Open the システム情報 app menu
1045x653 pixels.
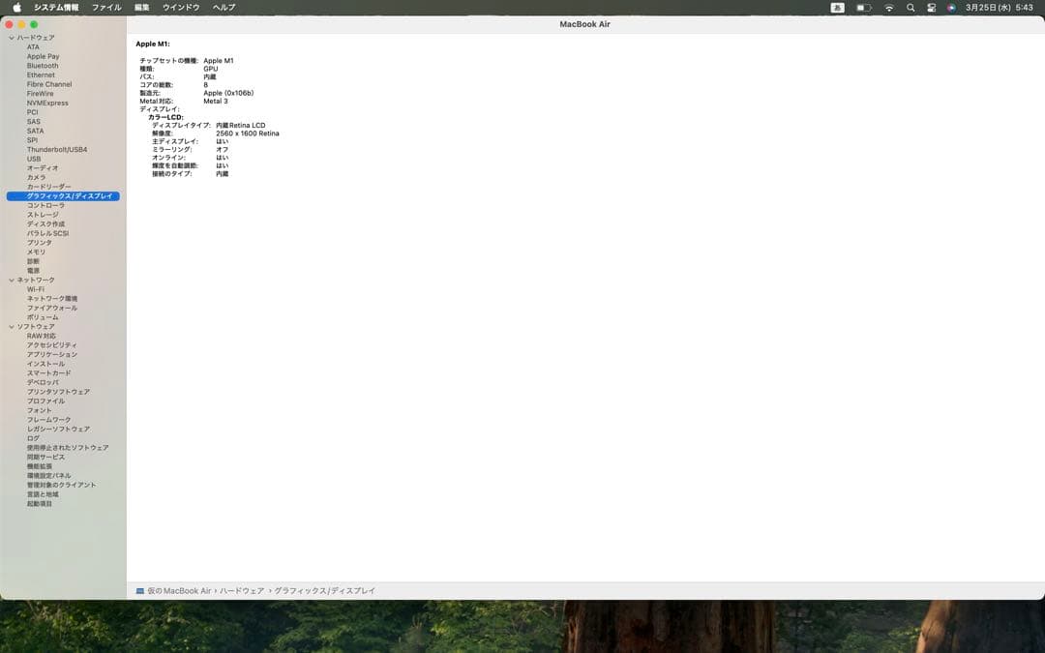[56, 8]
